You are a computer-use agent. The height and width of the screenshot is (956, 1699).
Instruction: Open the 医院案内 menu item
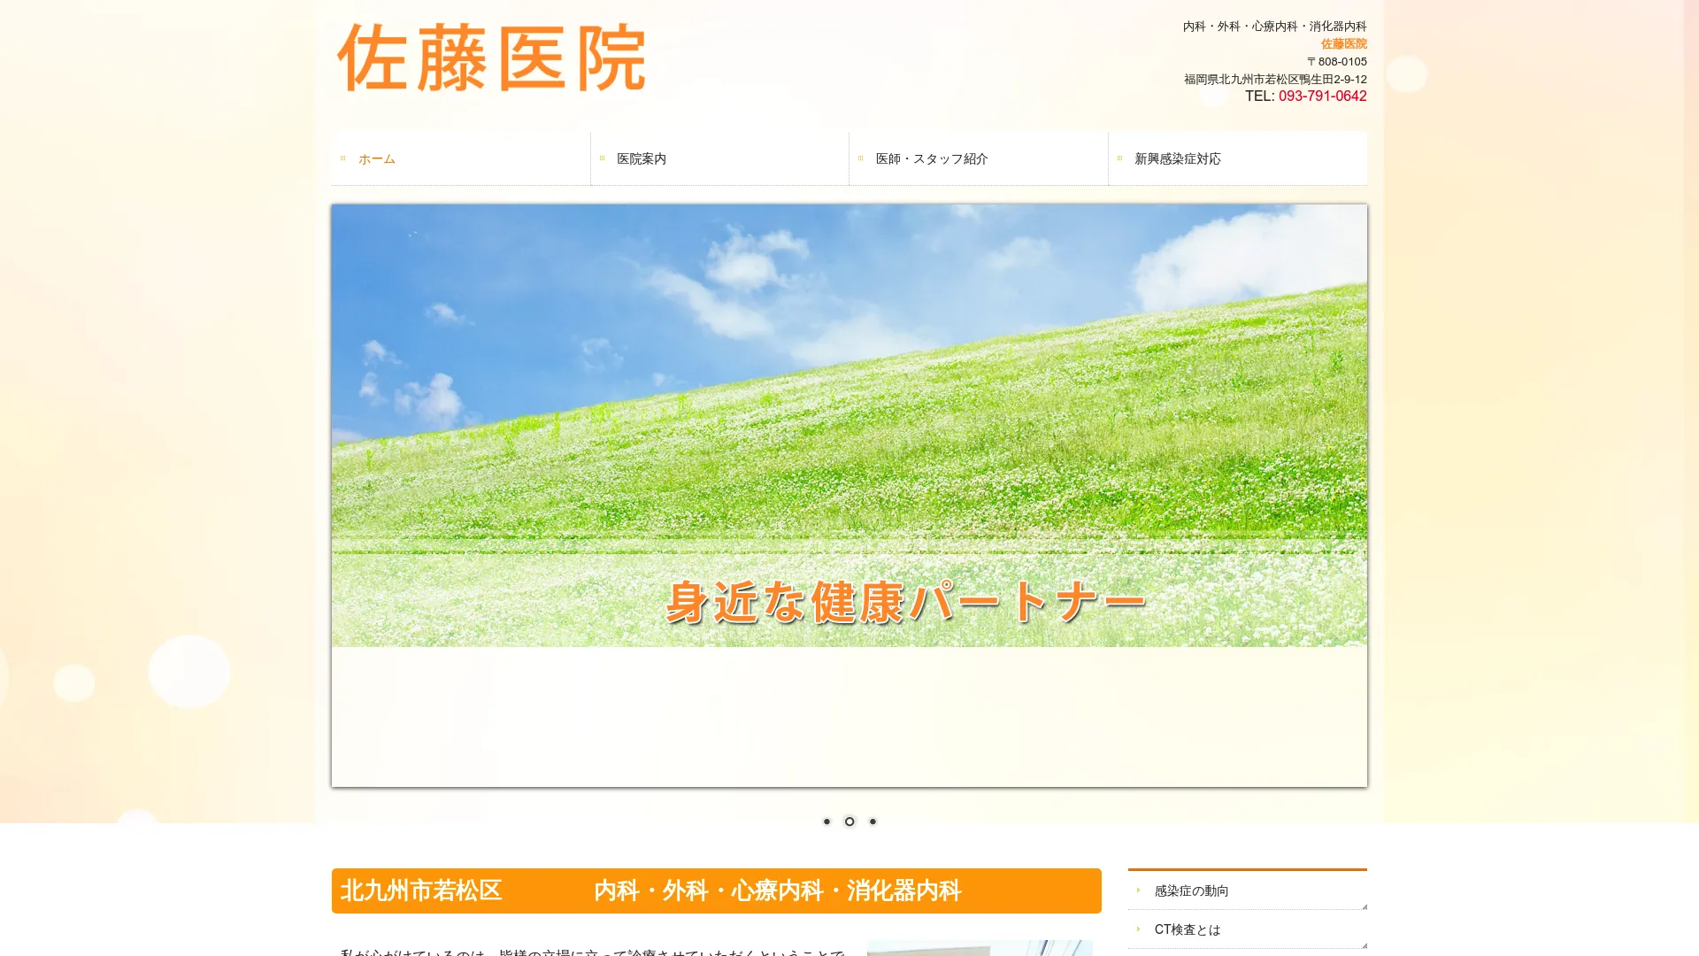pos(719,158)
